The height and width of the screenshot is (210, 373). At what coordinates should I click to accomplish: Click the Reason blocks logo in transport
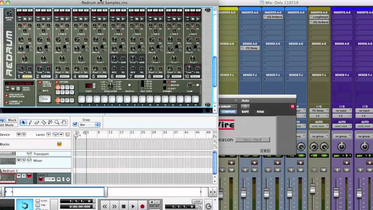[25, 205]
